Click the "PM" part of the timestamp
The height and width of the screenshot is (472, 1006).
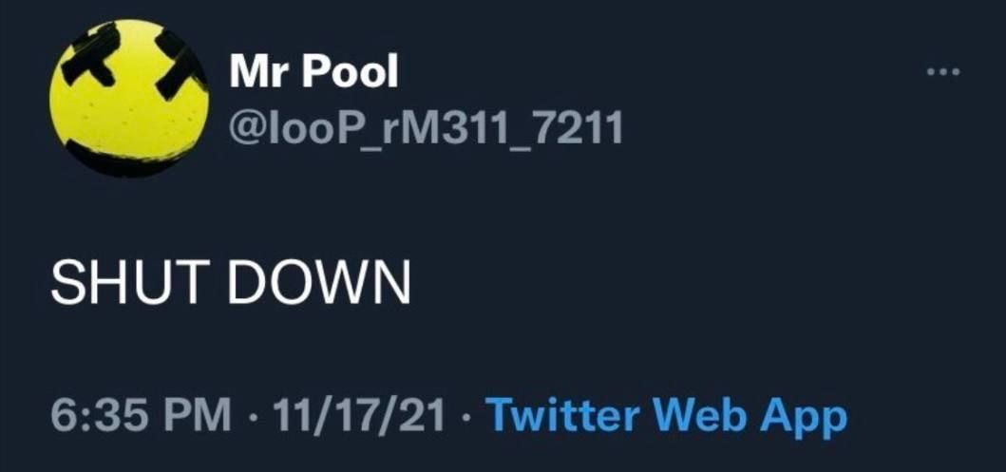coord(201,414)
